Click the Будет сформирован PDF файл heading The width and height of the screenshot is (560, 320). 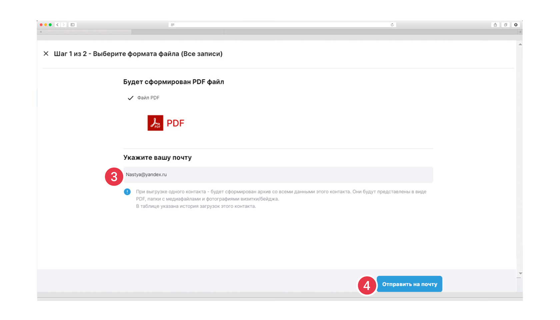point(174,82)
